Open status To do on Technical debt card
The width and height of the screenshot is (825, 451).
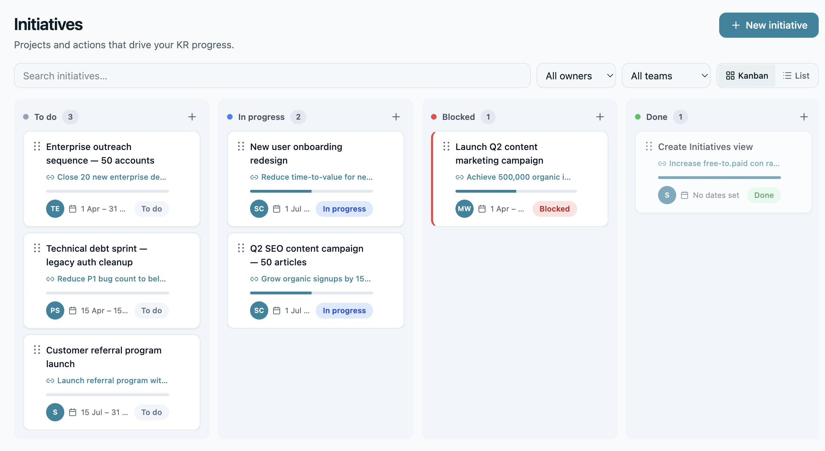tap(152, 310)
